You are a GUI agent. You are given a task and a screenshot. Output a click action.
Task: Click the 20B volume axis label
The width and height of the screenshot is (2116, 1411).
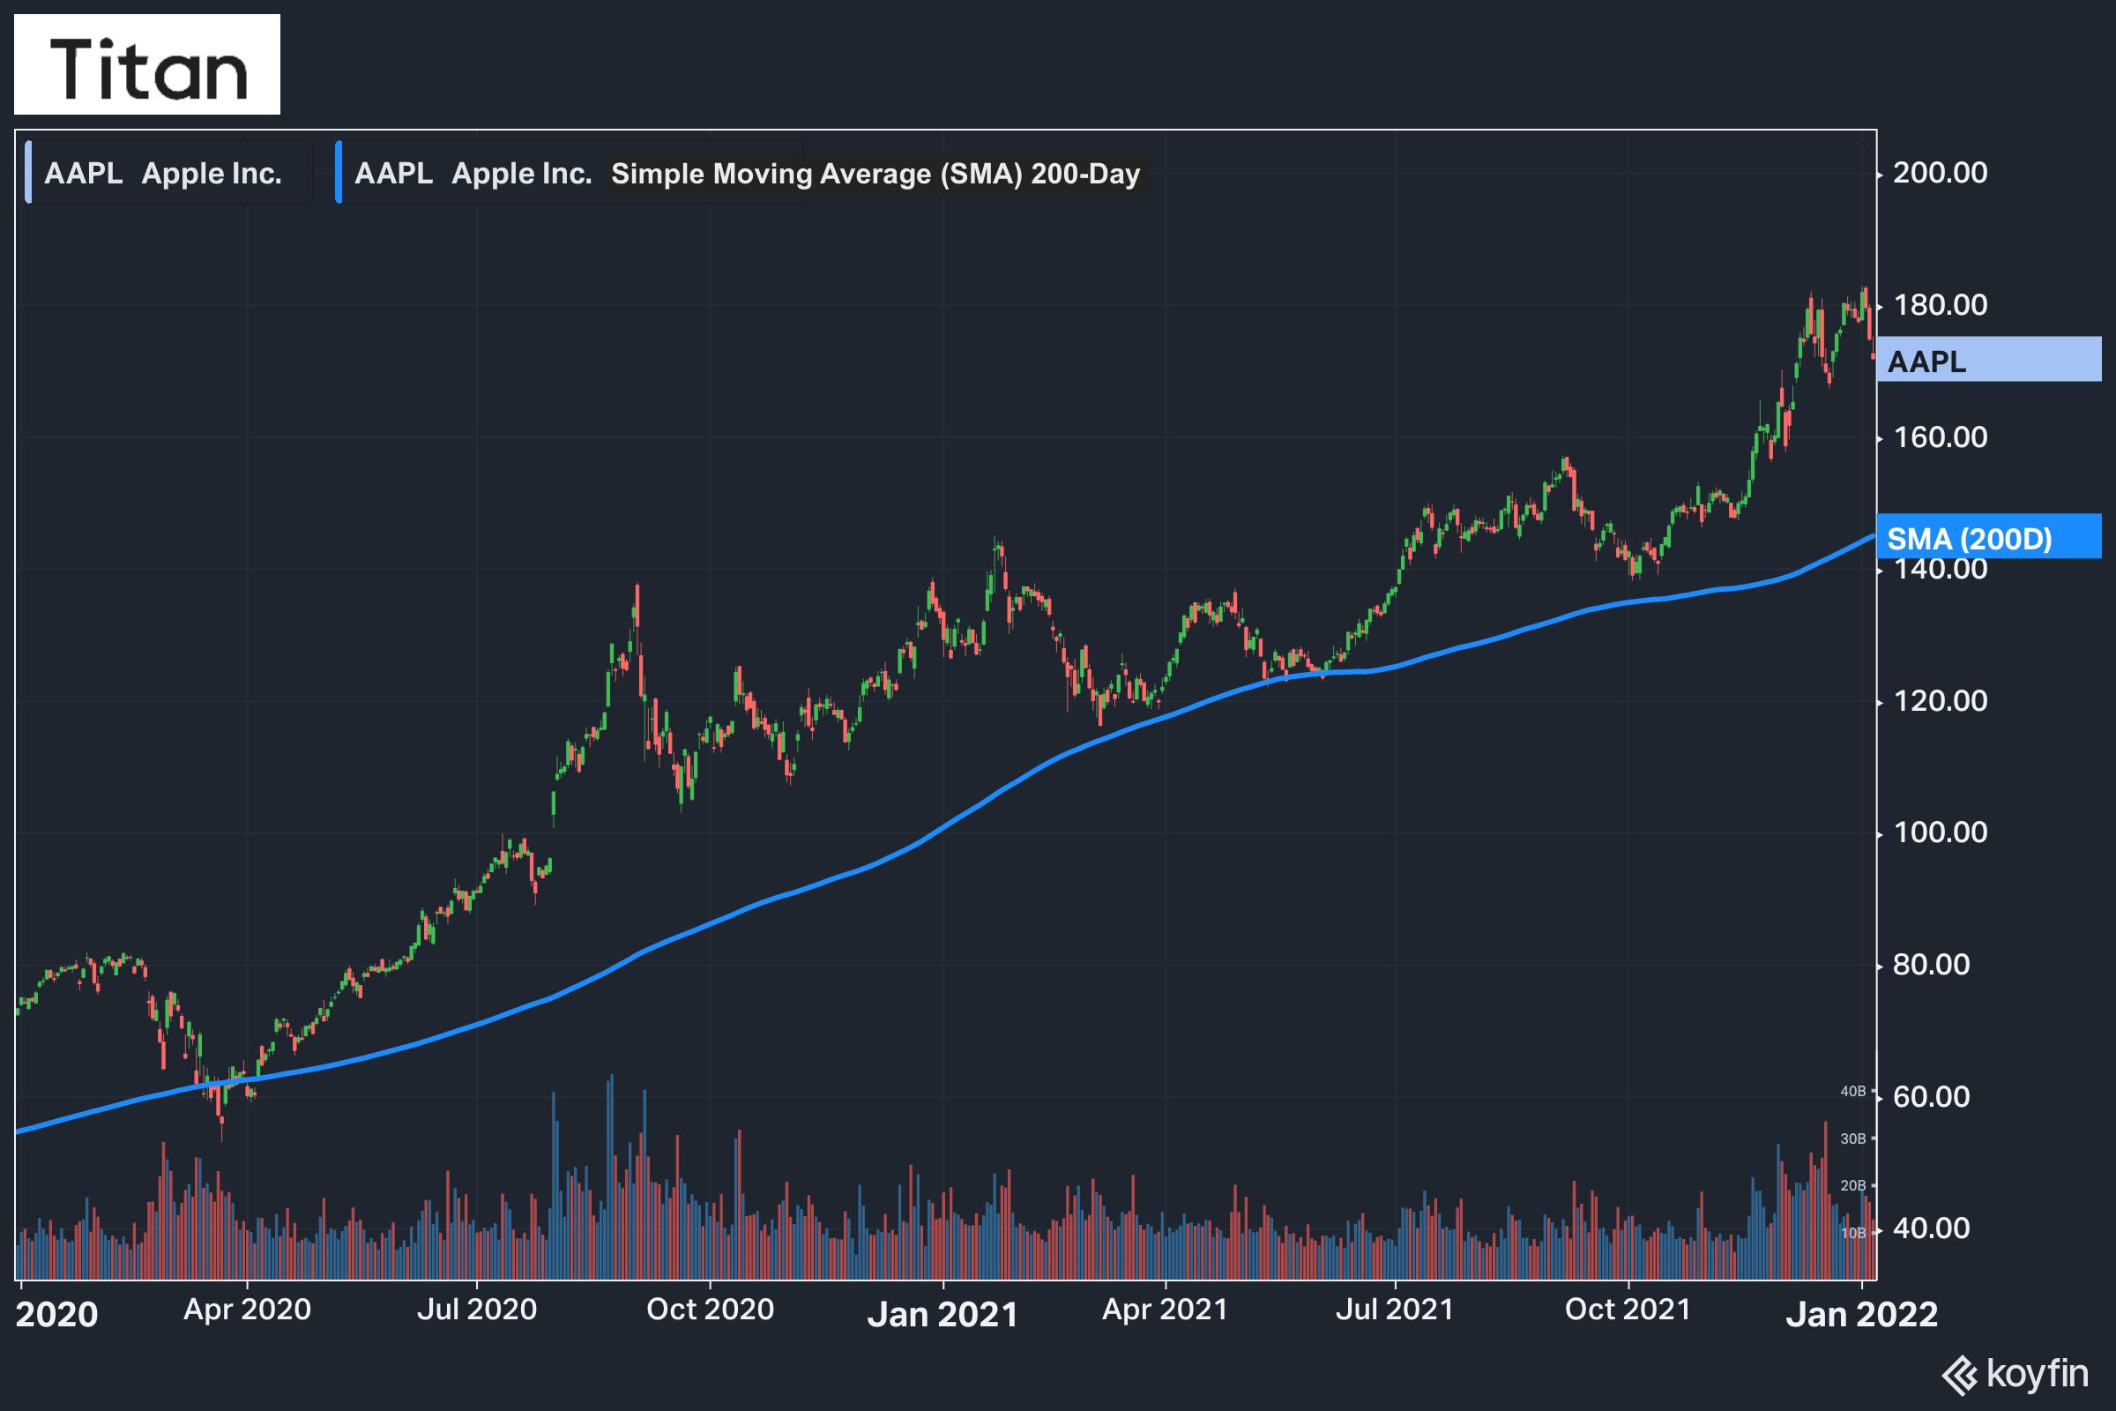pos(1852,1186)
